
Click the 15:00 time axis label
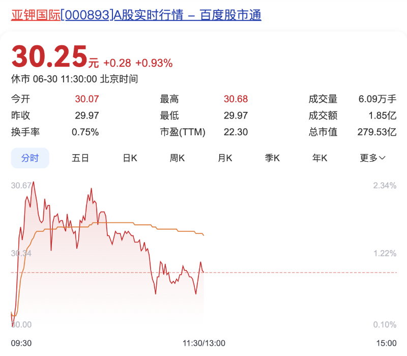386,343
